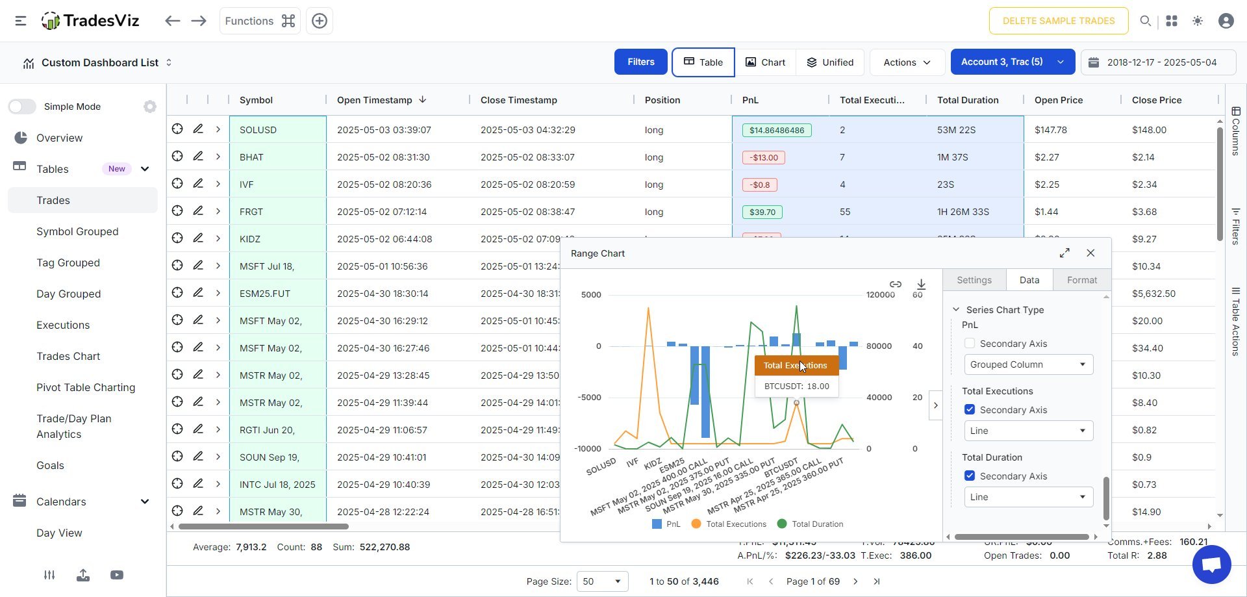The height and width of the screenshot is (597, 1247).
Task: Toggle PnL series in chart legend
Action: pos(666,524)
